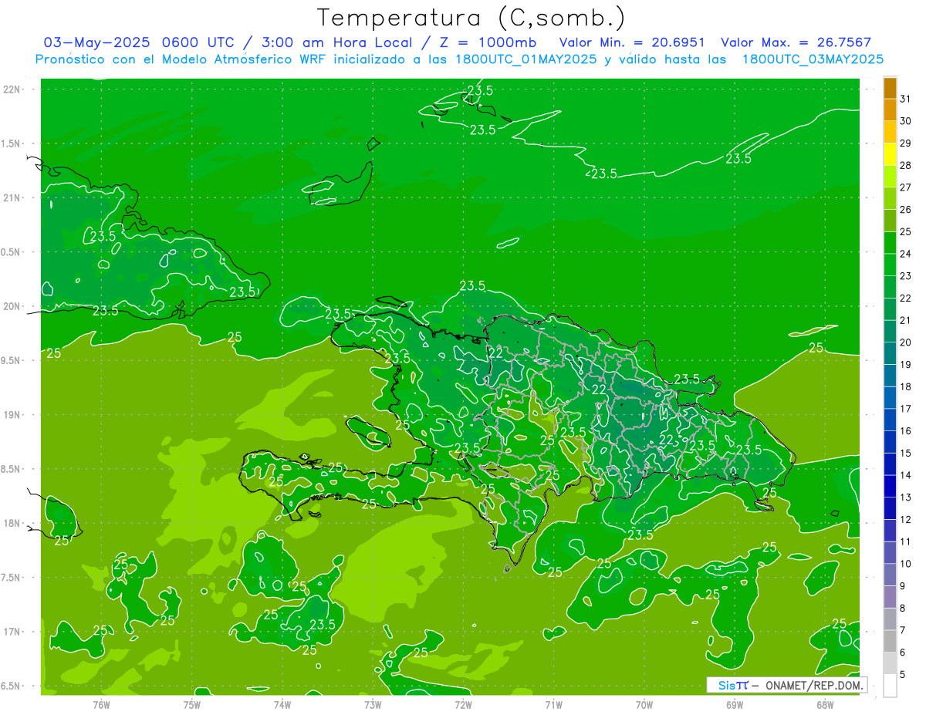
Task: Click the legend value "24"
Action: (906, 254)
